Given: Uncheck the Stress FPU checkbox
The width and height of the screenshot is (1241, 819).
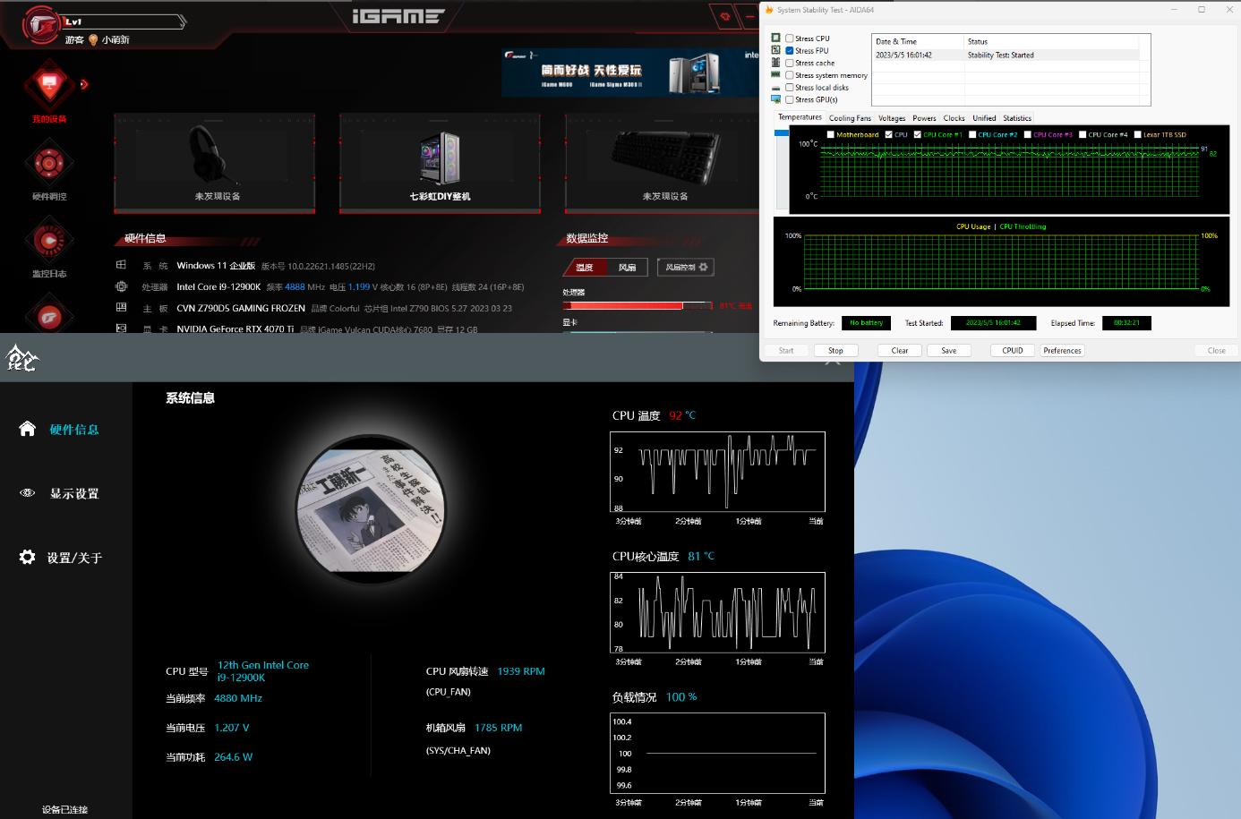Looking at the screenshot, I should (790, 51).
